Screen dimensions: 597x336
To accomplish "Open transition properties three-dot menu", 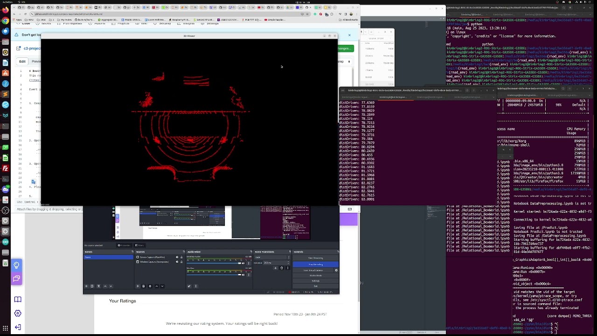I will coord(287,268).
